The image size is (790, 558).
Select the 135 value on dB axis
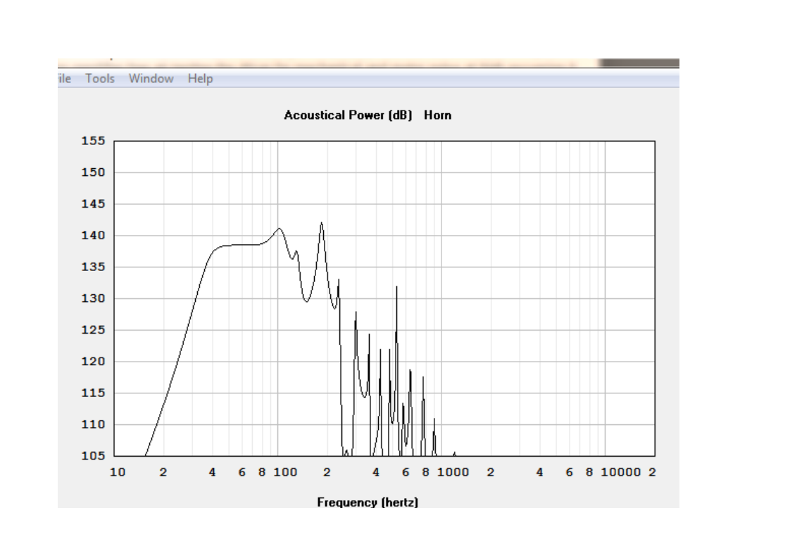tap(93, 267)
